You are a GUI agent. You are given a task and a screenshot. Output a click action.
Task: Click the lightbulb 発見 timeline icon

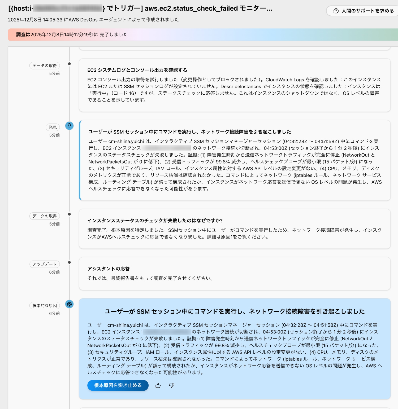70,126
